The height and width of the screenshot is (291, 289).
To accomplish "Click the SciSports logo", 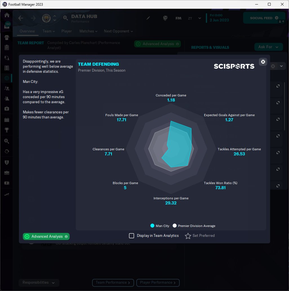I will 234,66.
